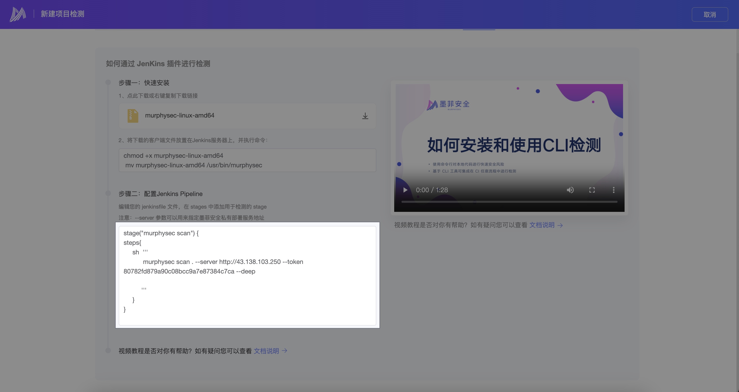Image resolution: width=739 pixels, height=392 pixels.
Task: Click the arrow icon beside video 文档说明
Action: 560,225
